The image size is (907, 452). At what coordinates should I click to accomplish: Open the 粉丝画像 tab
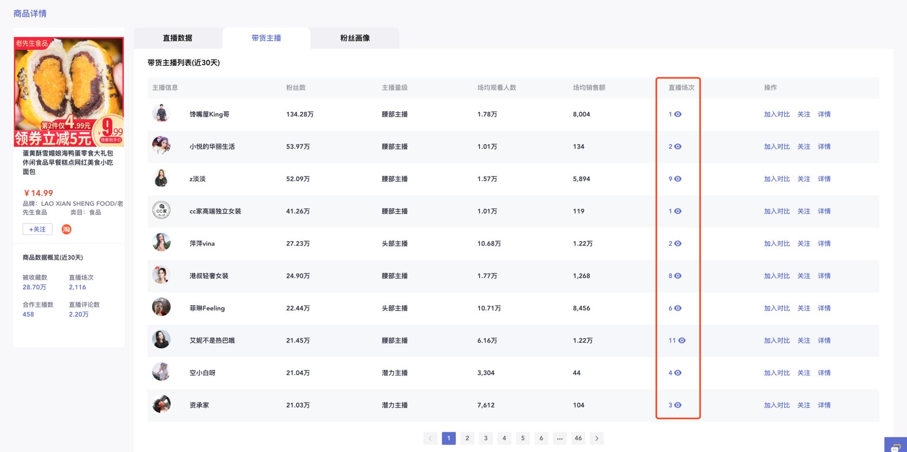pyautogui.click(x=355, y=38)
